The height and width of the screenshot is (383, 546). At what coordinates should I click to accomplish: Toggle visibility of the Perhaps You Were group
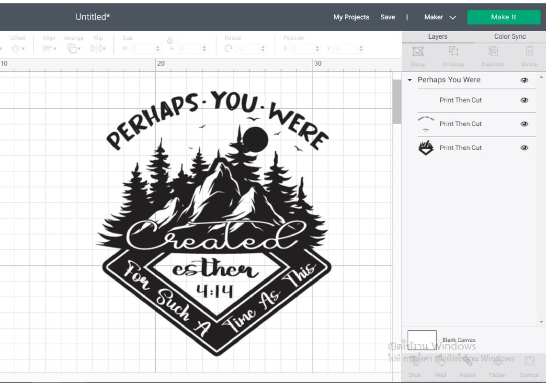click(x=524, y=80)
